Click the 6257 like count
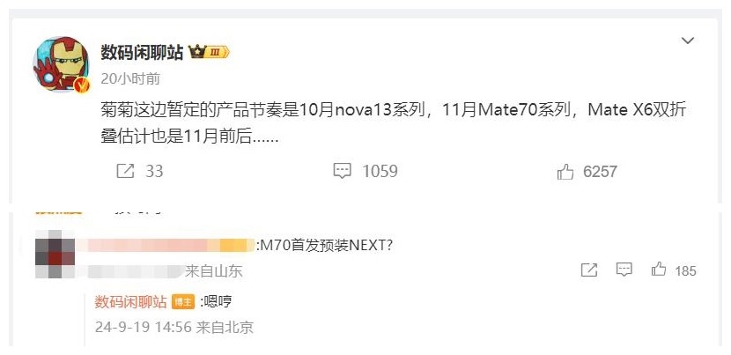Image resolution: width=731 pixels, height=355 pixels. coord(600,172)
